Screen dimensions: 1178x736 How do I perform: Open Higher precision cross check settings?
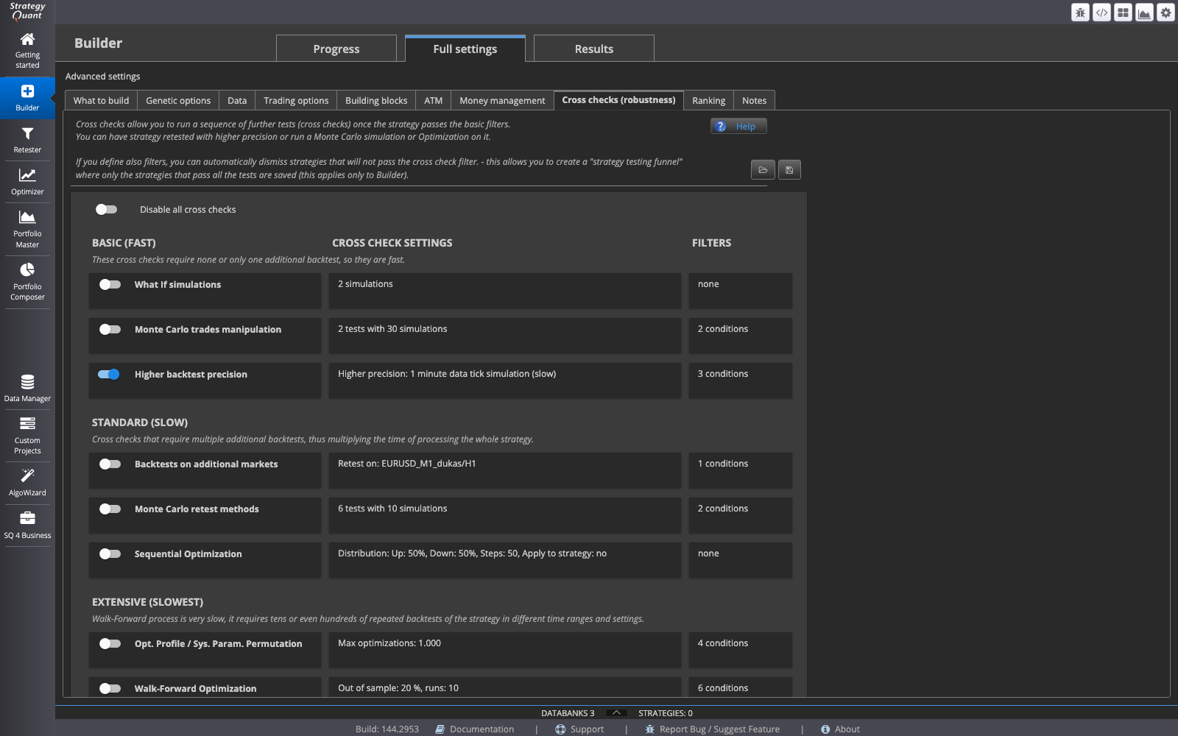pos(504,381)
